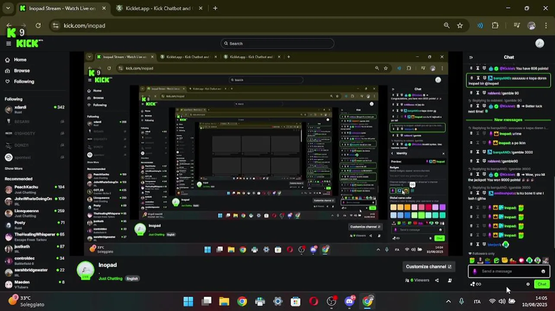Open ITA keyboard language selector
The height and width of the screenshot is (311, 555).
(x=477, y=301)
